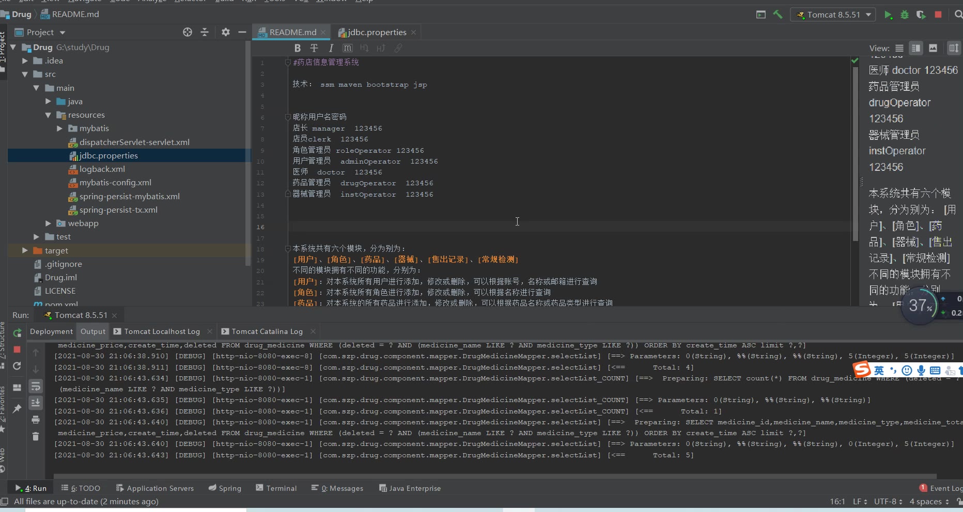963x512 pixels.
Task: Open the Tomcat Catalina Log tab
Action: (267, 331)
